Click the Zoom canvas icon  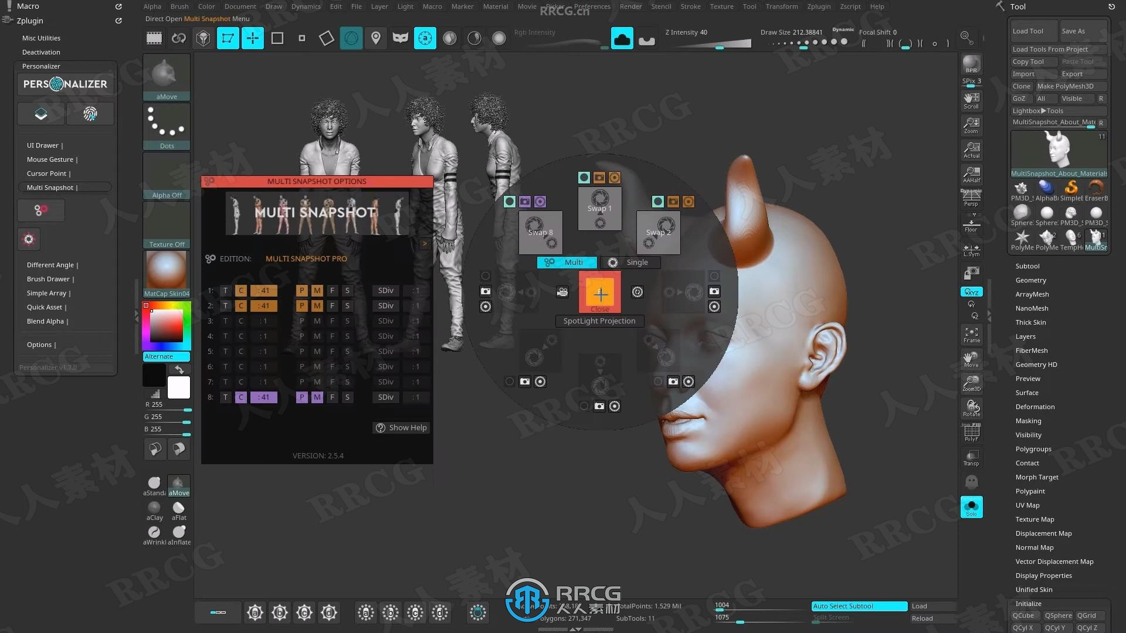pyautogui.click(x=971, y=125)
